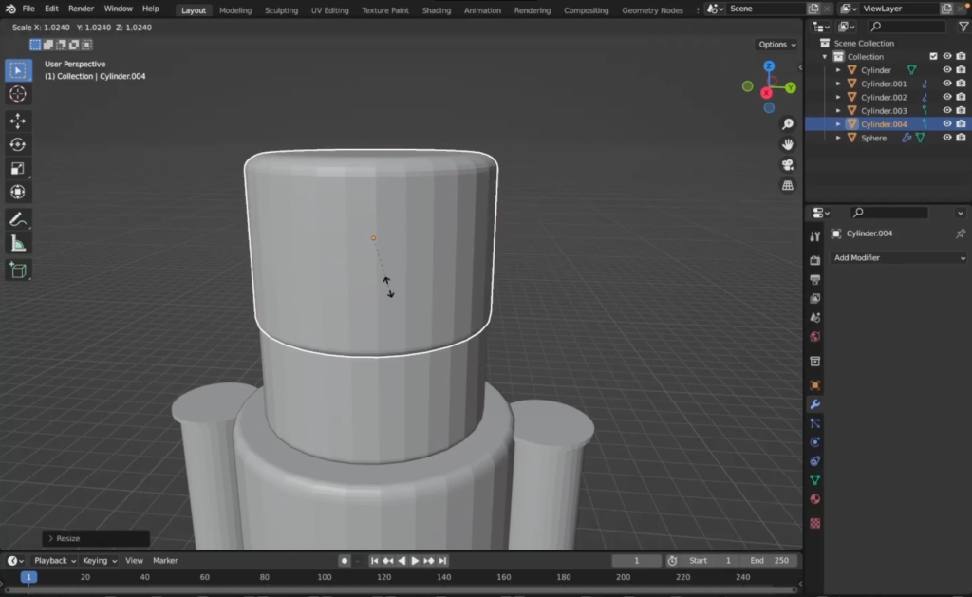
Task: Click the Options button in the viewport
Action: 776,44
